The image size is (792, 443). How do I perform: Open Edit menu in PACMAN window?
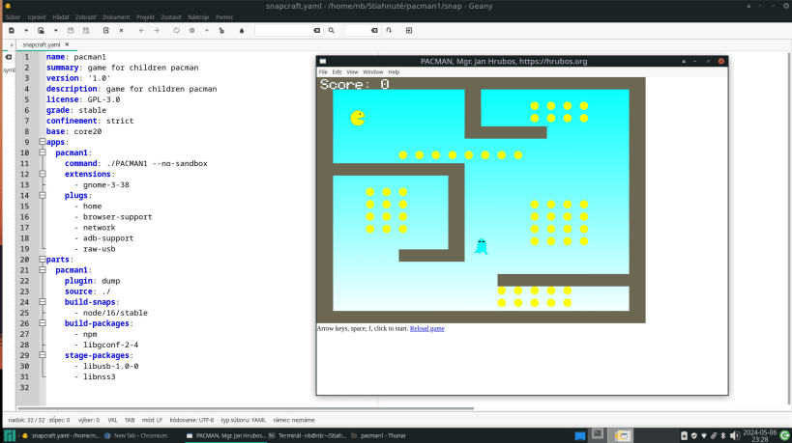(x=337, y=72)
